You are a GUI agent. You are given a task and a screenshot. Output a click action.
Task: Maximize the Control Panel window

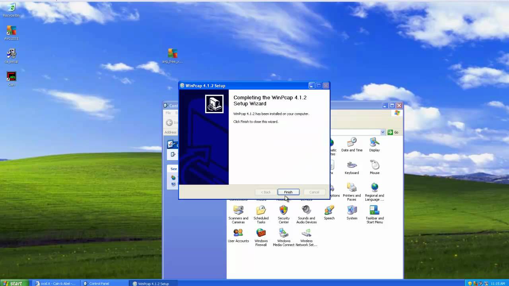click(x=392, y=106)
